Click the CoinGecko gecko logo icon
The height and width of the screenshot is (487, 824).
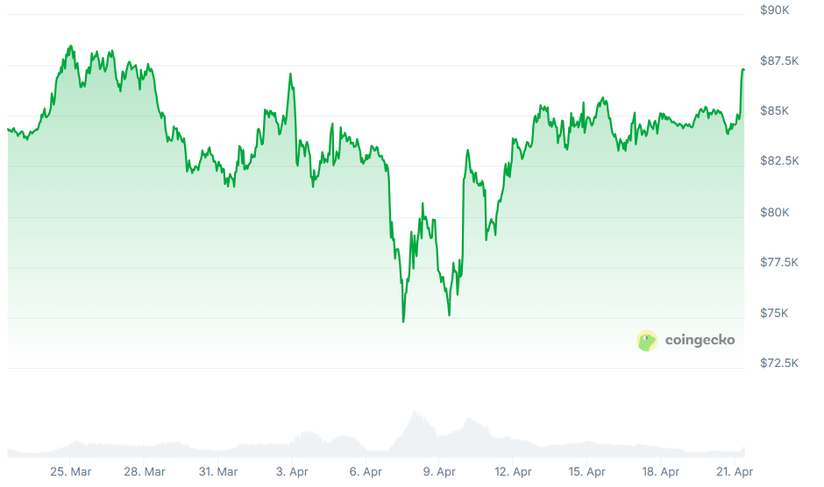tap(647, 341)
